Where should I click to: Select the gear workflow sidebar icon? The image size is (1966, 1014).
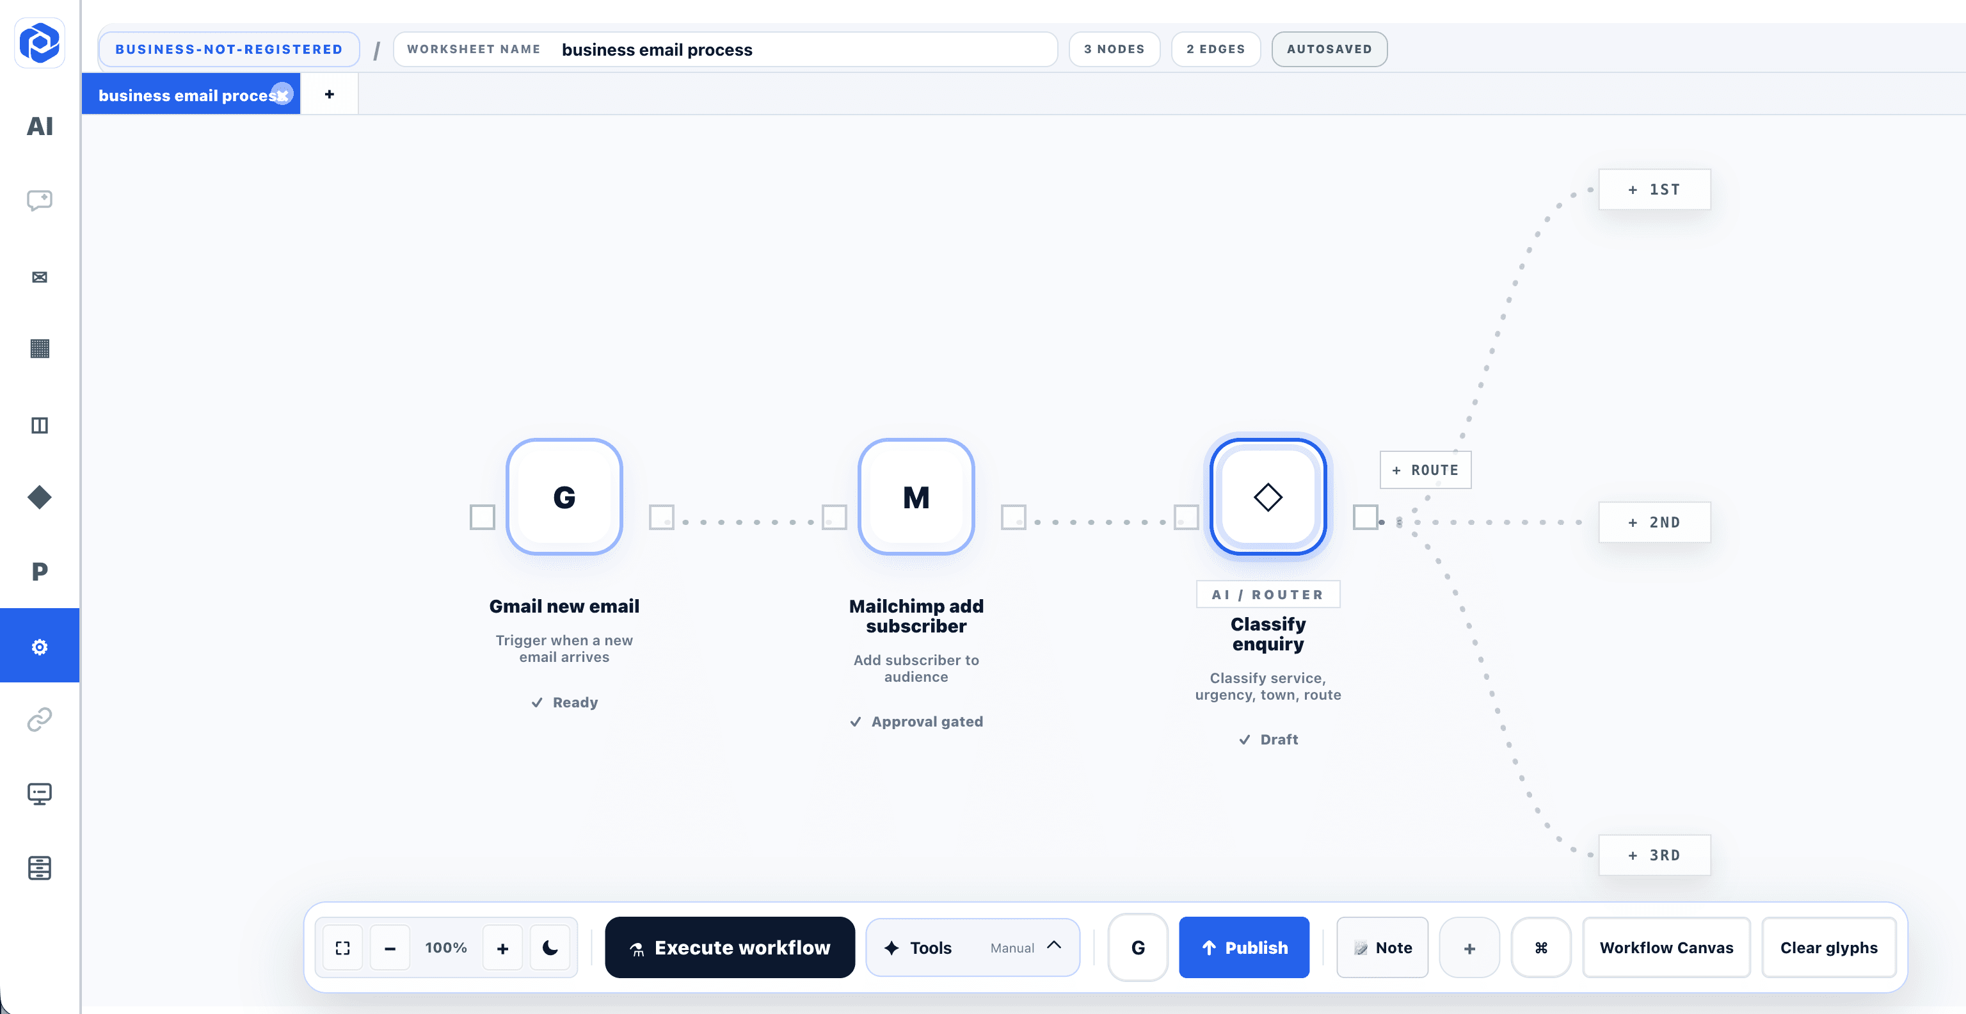[x=40, y=646]
